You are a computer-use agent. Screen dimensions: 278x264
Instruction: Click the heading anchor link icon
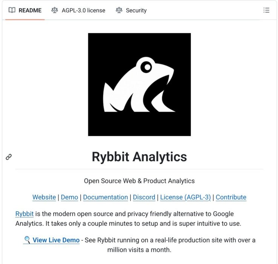(x=9, y=157)
